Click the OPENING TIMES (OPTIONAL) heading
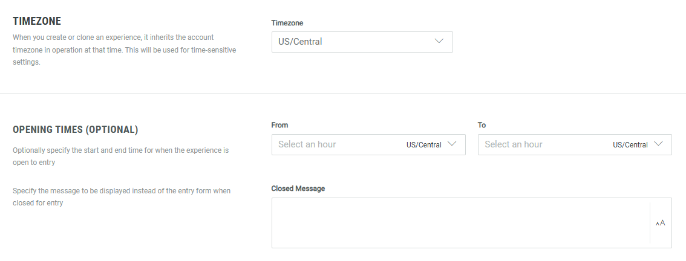686x261 pixels. [76, 129]
